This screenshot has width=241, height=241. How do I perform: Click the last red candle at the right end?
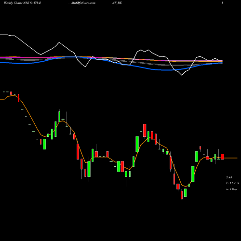222,157
